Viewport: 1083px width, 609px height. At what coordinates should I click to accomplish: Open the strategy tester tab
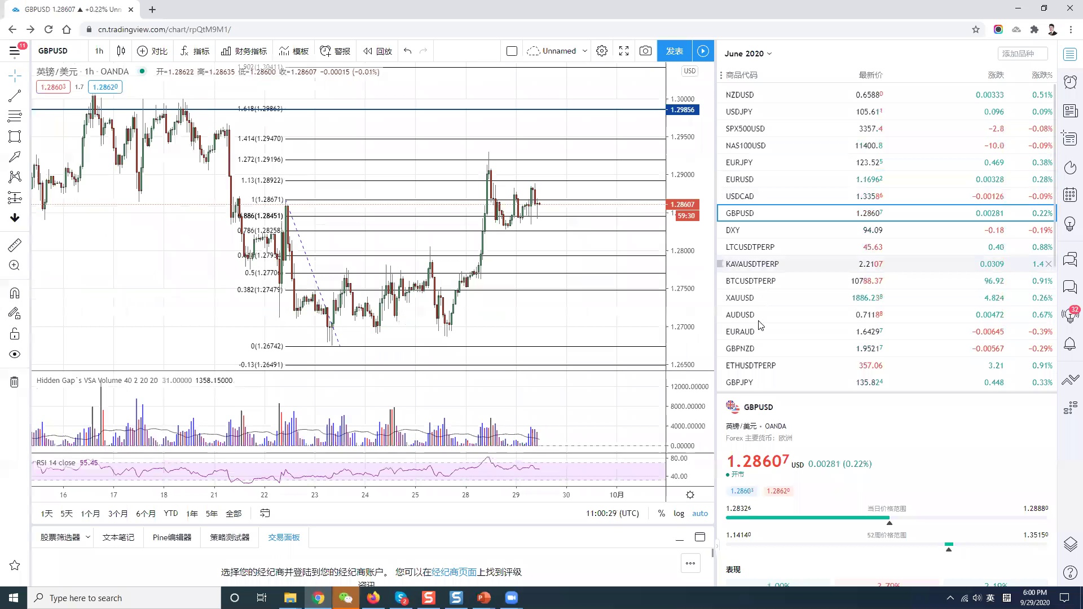[230, 537]
